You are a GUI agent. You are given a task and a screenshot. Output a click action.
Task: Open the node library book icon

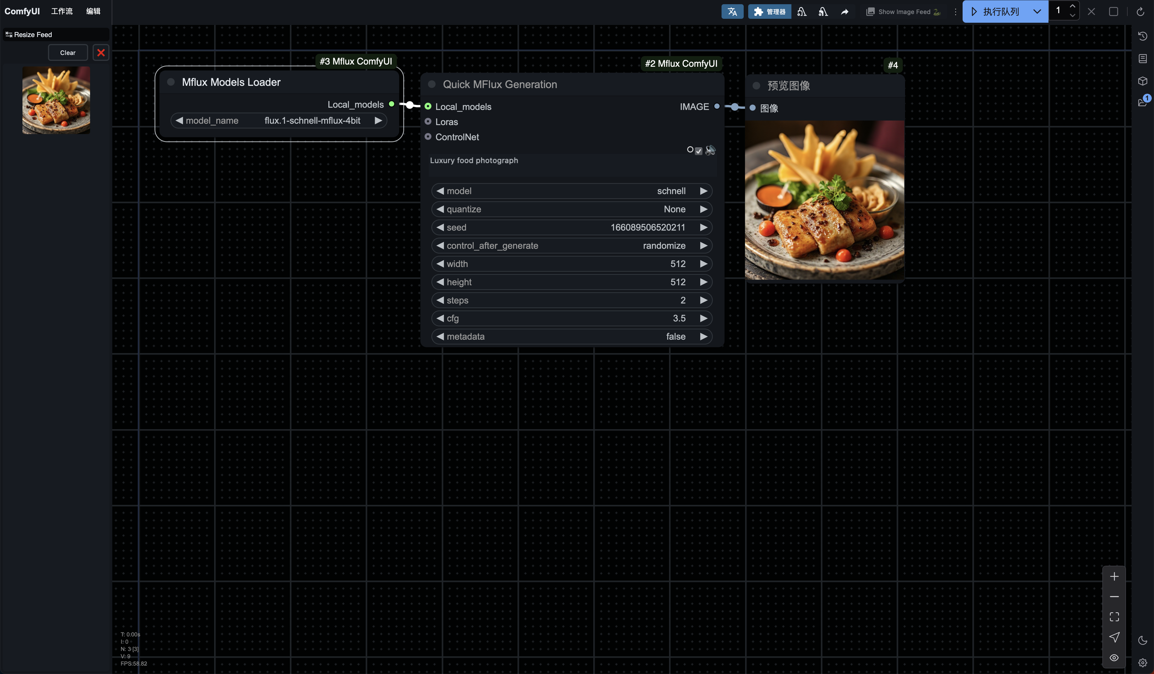[1142, 59]
